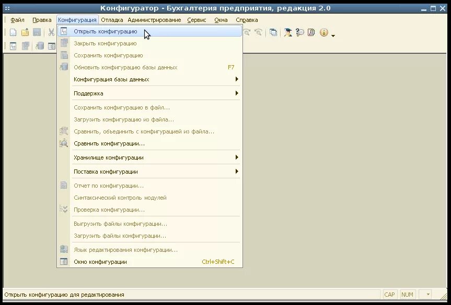Expand Конфигурация базы данных submenu
The width and height of the screenshot is (451, 305).
(149, 79)
